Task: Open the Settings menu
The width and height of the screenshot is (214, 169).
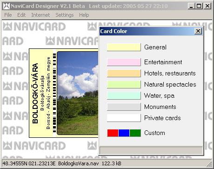Action: click(x=65, y=15)
